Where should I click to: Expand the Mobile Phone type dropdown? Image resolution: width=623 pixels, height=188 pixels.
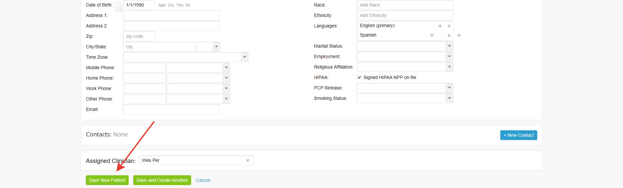click(226, 68)
